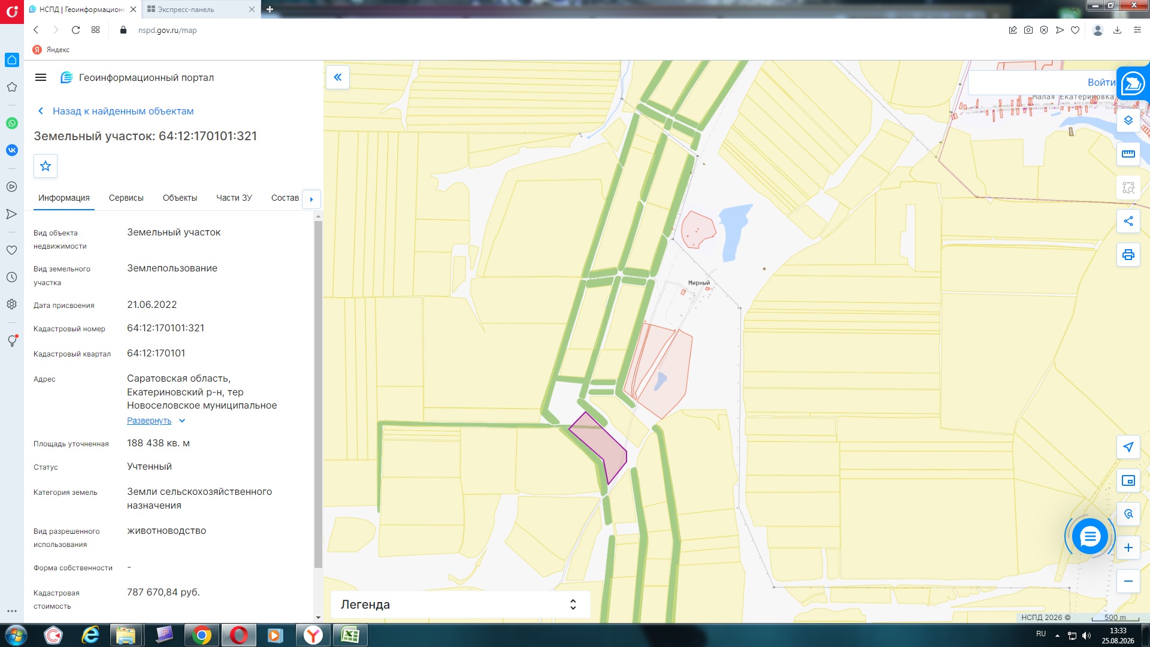Click the share map icon
This screenshot has height=647, width=1150.
click(x=1128, y=221)
